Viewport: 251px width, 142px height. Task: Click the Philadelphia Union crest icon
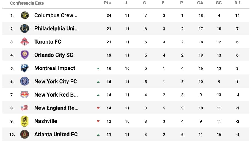[x=25, y=29]
